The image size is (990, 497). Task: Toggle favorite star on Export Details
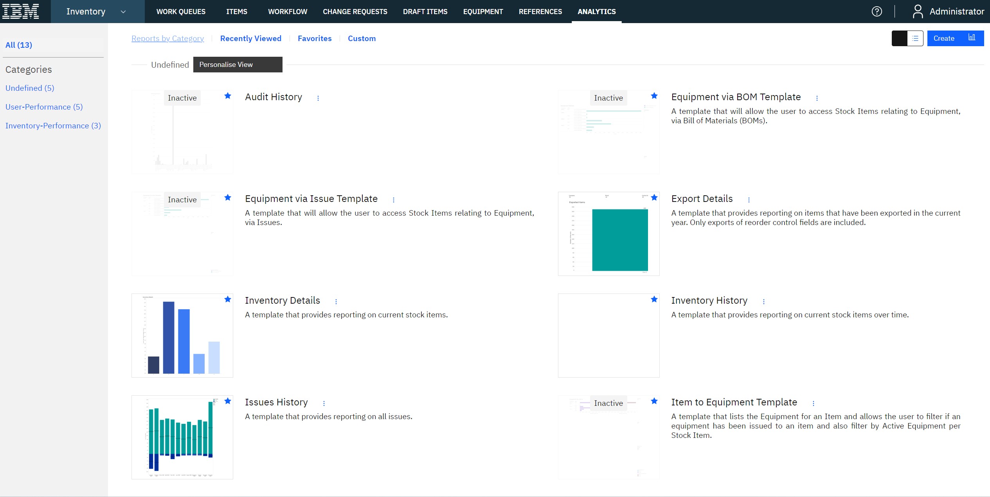(654, 198)
